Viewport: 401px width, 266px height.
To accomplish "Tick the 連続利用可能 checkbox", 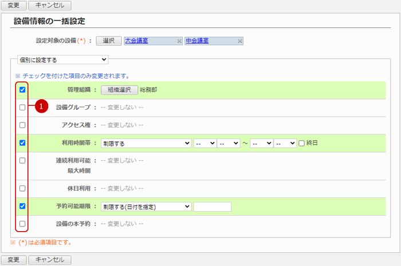I will [x=22, y=161].
